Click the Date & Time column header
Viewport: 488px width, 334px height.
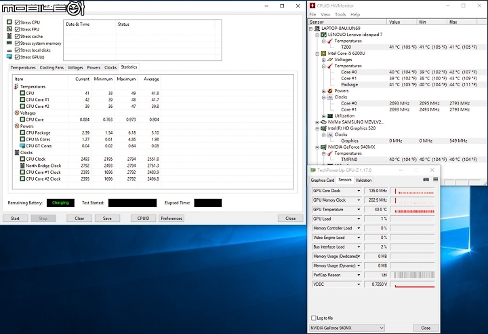tap(89, 24)
